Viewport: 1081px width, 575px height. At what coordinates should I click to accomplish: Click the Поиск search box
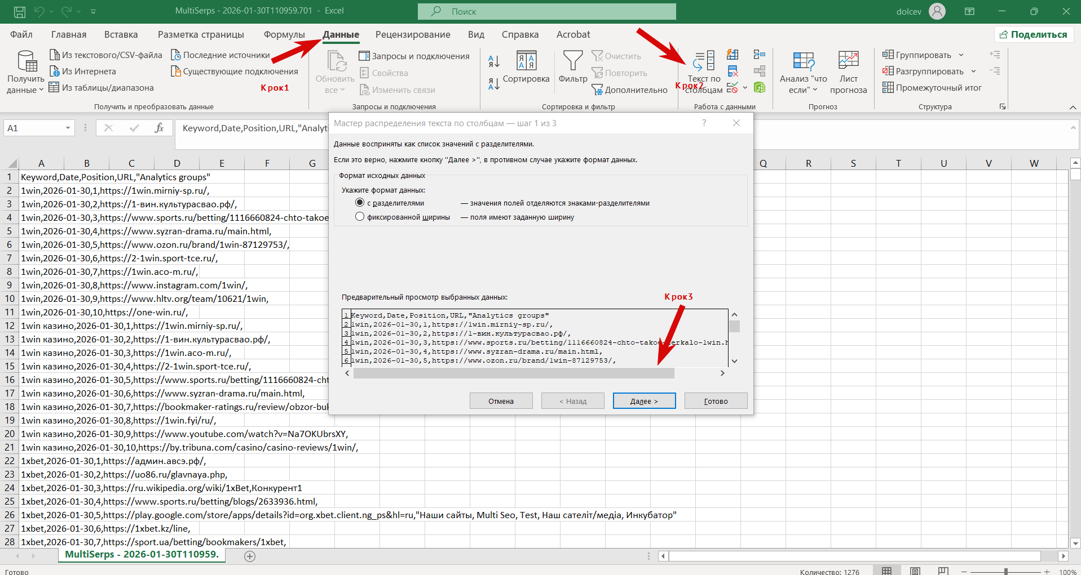(546, 11)
